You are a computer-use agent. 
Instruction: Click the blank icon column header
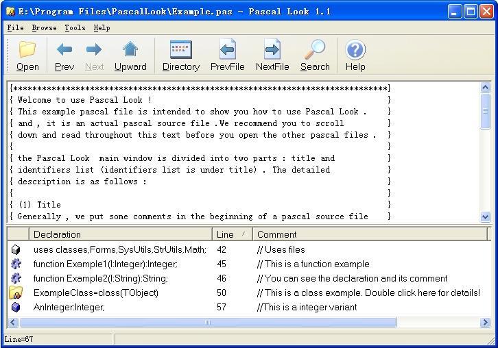pyautogui.click(x=18, y=234)
